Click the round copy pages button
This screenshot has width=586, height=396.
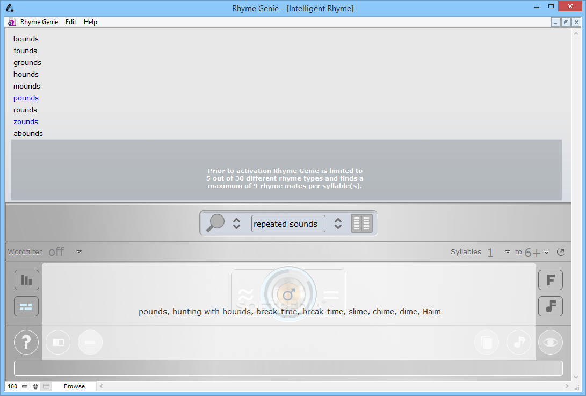[x=487, y=342]
